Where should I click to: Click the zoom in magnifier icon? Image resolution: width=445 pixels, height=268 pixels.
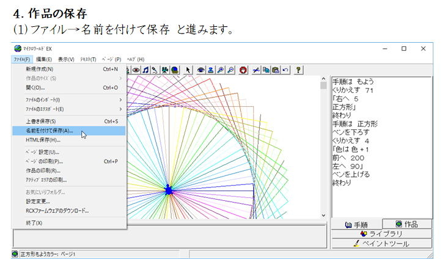coord(221,70)
